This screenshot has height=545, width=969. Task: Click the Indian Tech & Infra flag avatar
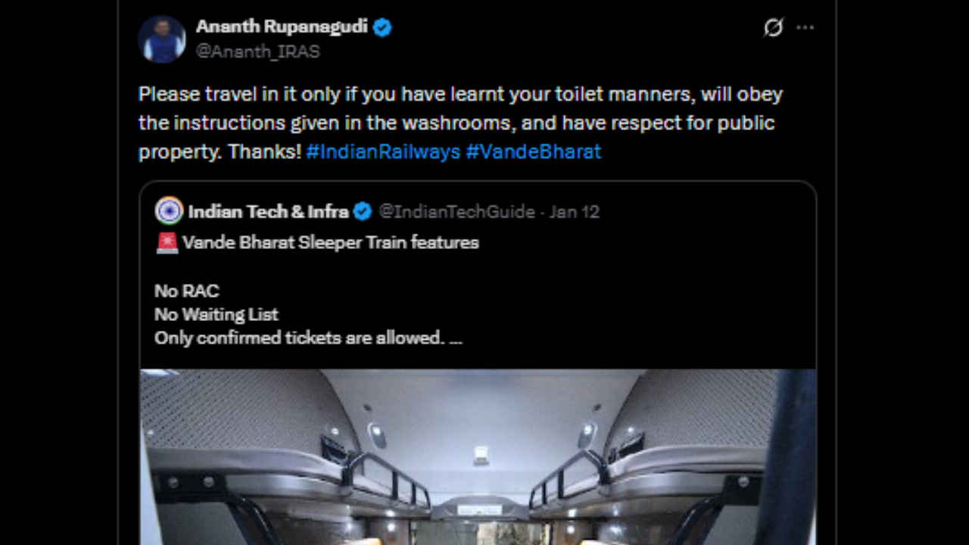pyautogui.click(x=169, y=211)
